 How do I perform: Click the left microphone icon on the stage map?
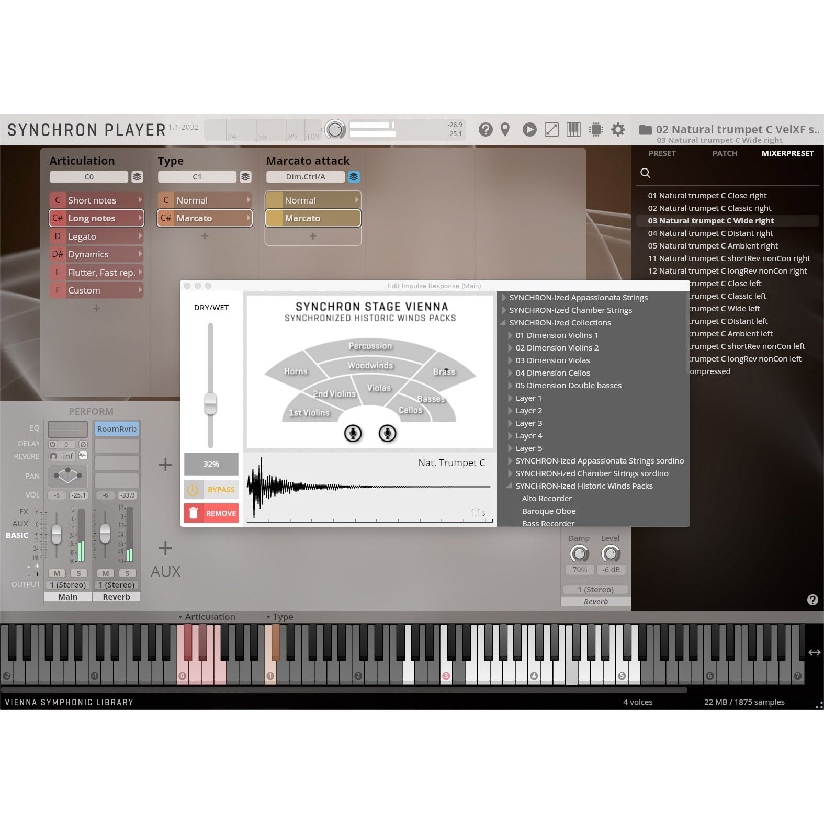point(353,433)
